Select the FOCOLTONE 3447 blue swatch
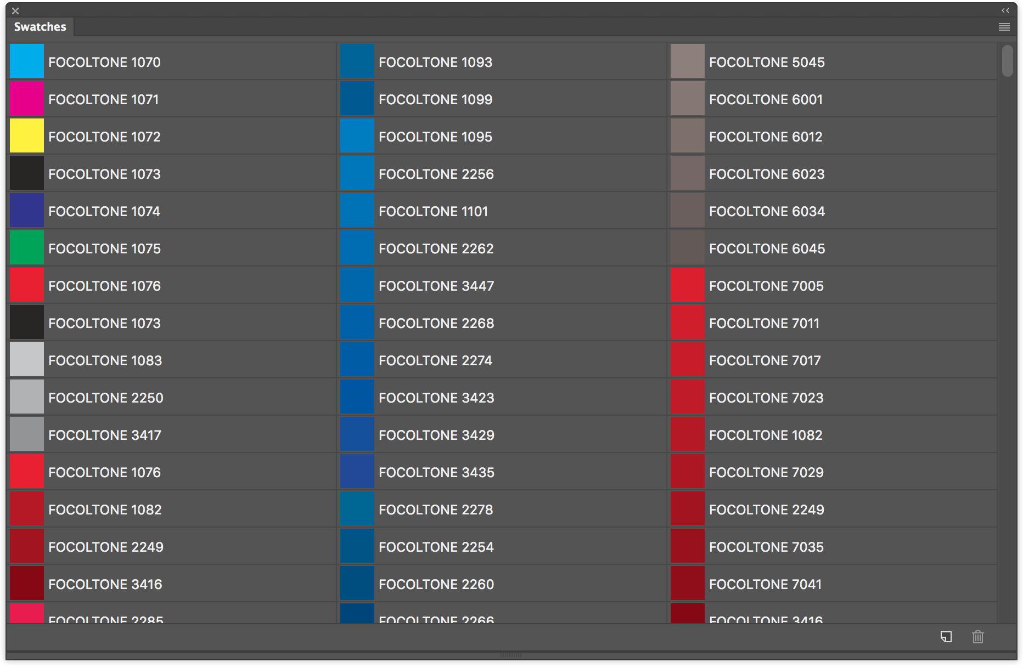Image resolution: width=1023 pixels, height=668 pixels. coord(357,285)
